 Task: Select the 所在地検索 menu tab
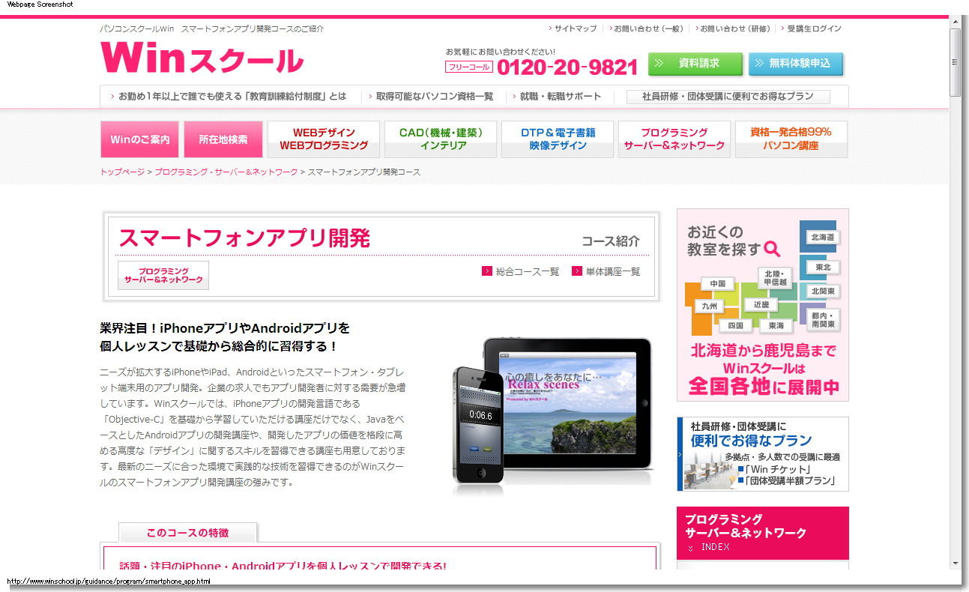tap(223, 139)
